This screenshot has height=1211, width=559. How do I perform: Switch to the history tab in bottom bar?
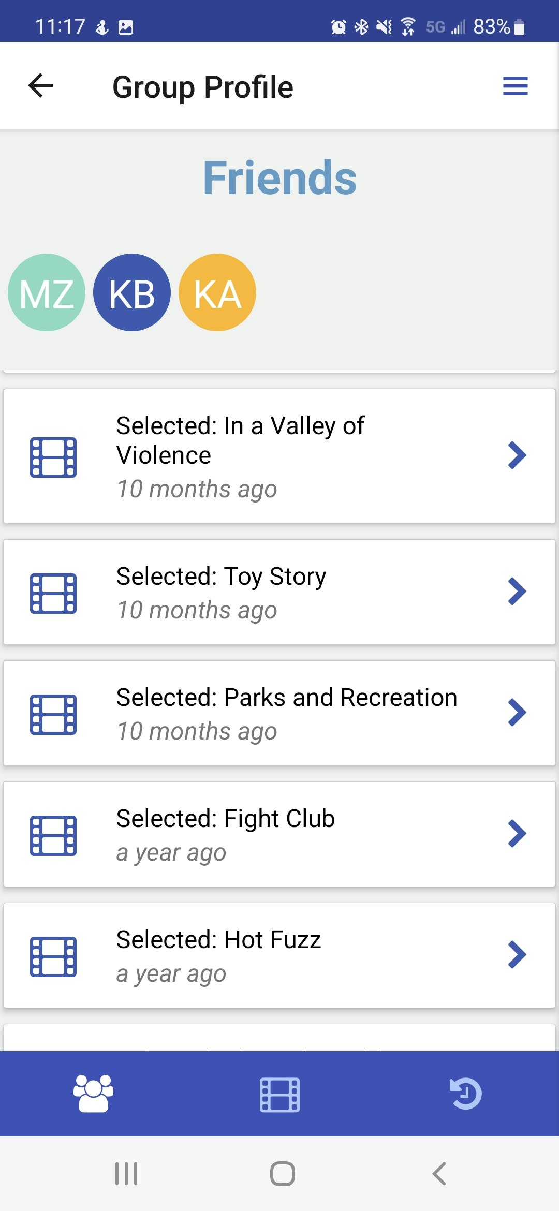tap(466, 1094)
